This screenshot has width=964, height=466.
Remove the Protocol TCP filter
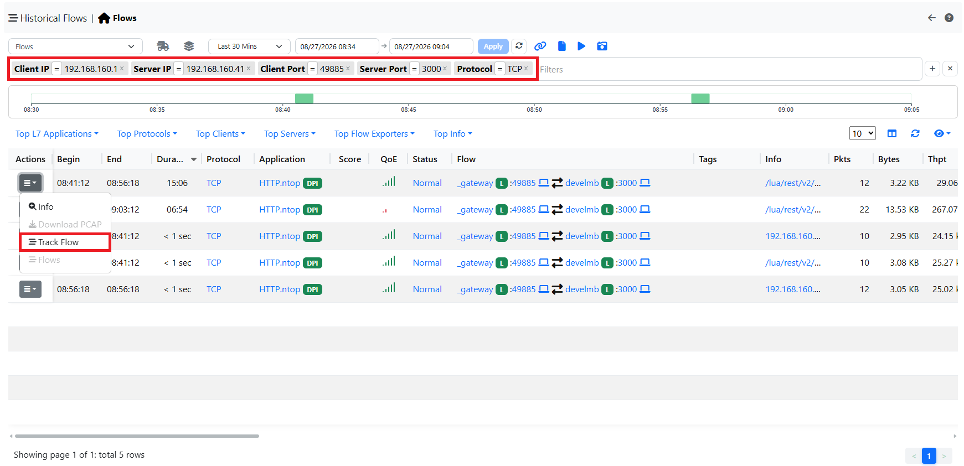pos(526,69)
